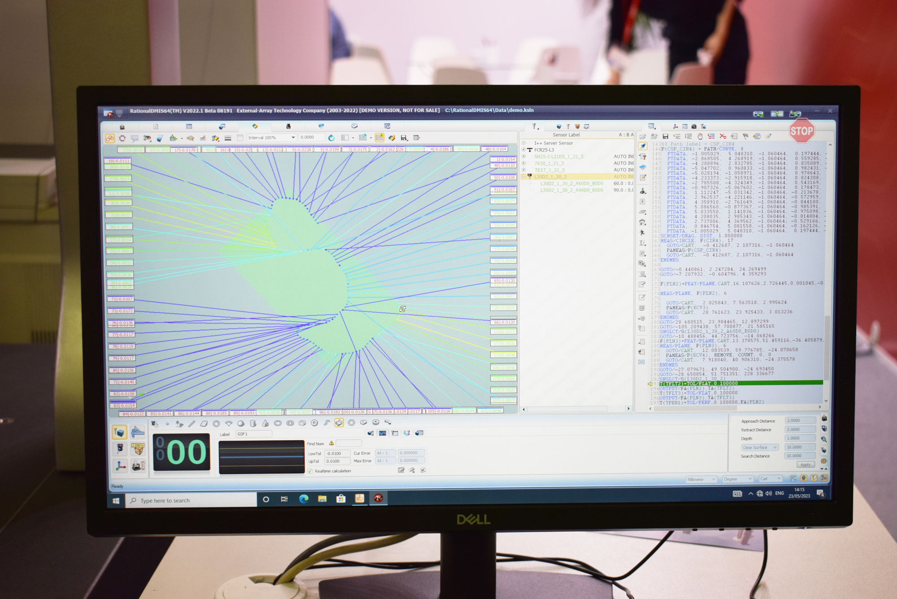Click the red STOP sign button
The width and height of the screenshot is (897, 599).
801,131
